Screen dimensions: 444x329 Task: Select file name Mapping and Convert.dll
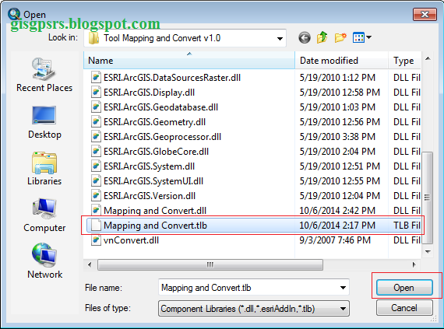pos(155,211)
